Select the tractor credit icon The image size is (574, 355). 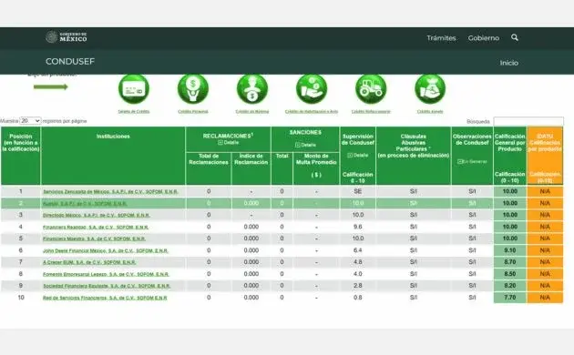coord(371,89)
